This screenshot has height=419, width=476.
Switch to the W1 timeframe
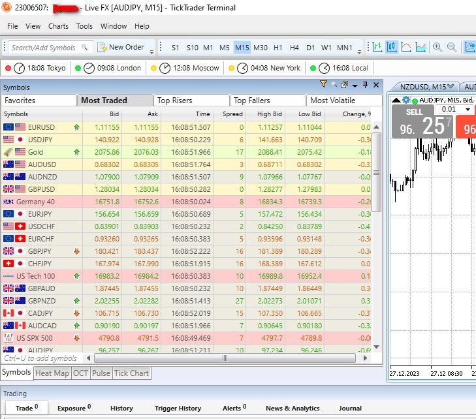[326, 48]
